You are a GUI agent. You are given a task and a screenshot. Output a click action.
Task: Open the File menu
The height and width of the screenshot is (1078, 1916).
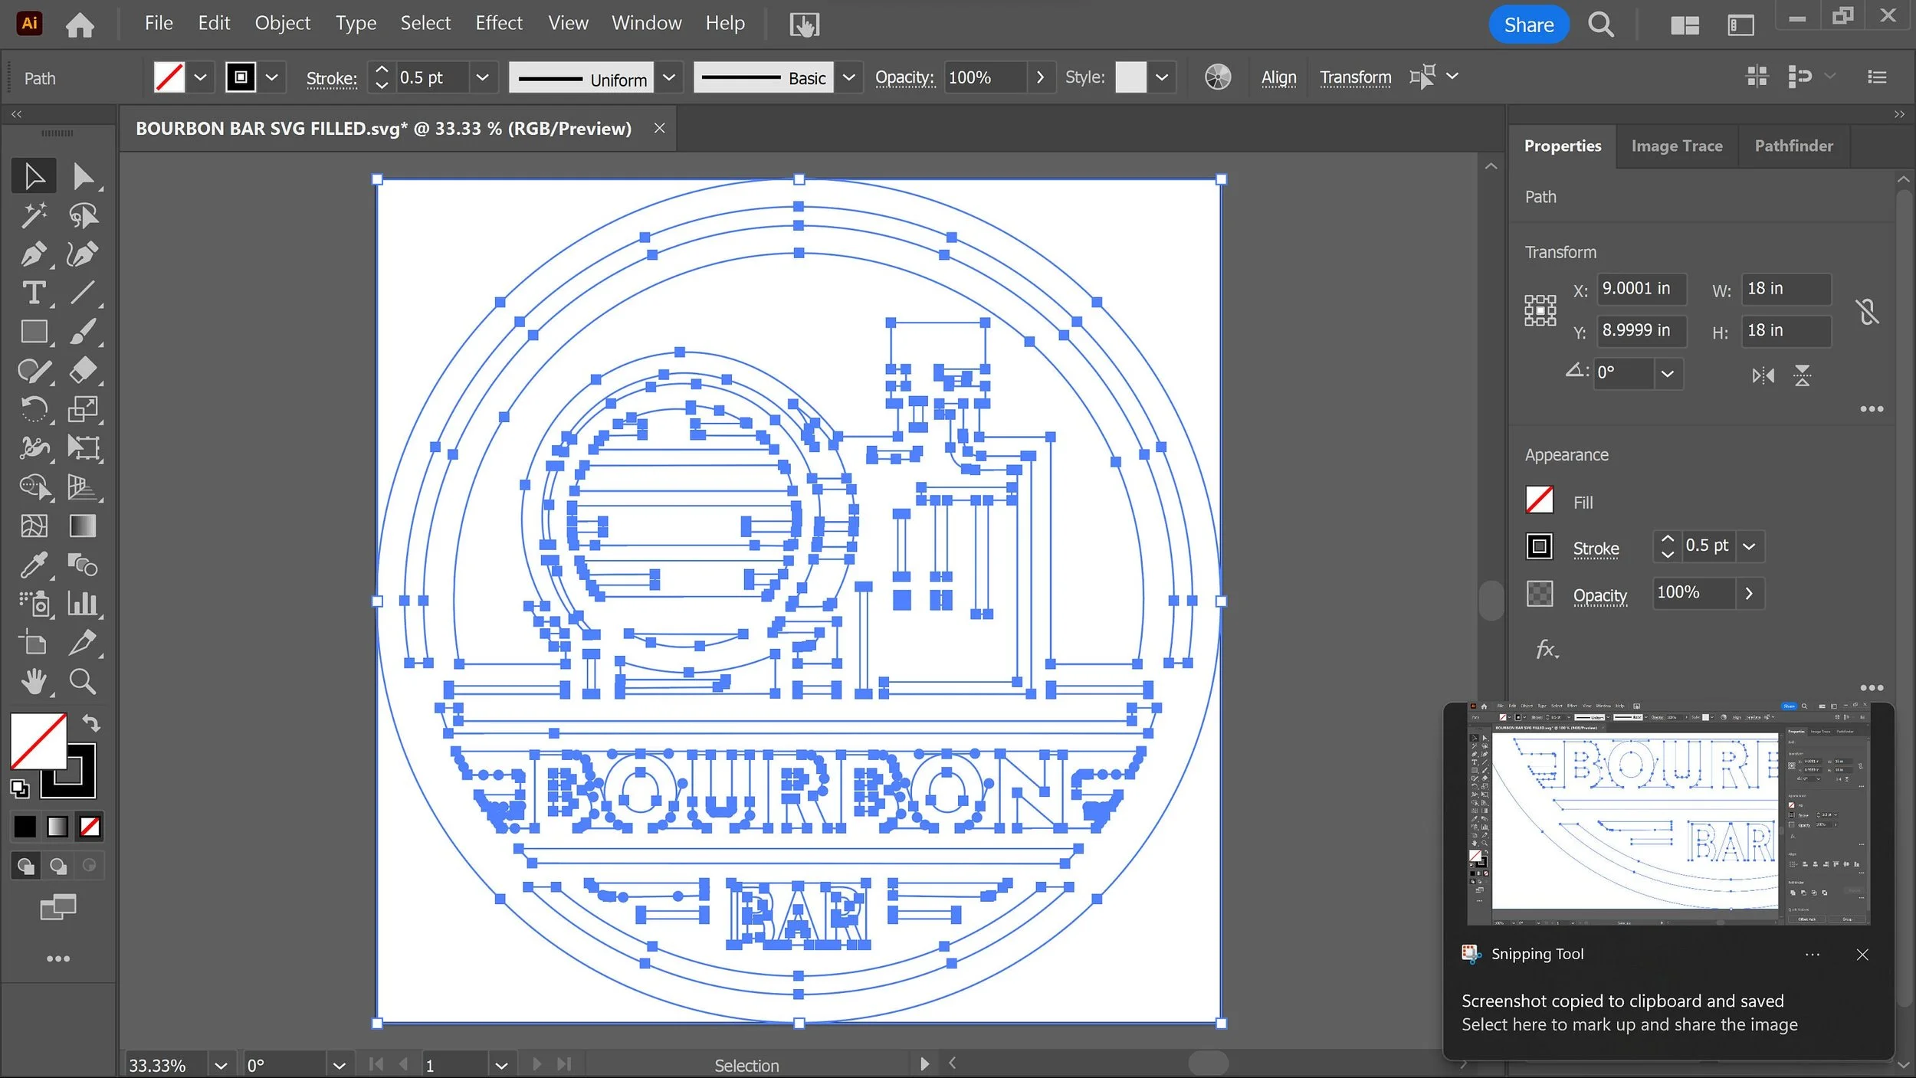pyautogui.click(x=159, y=23)
